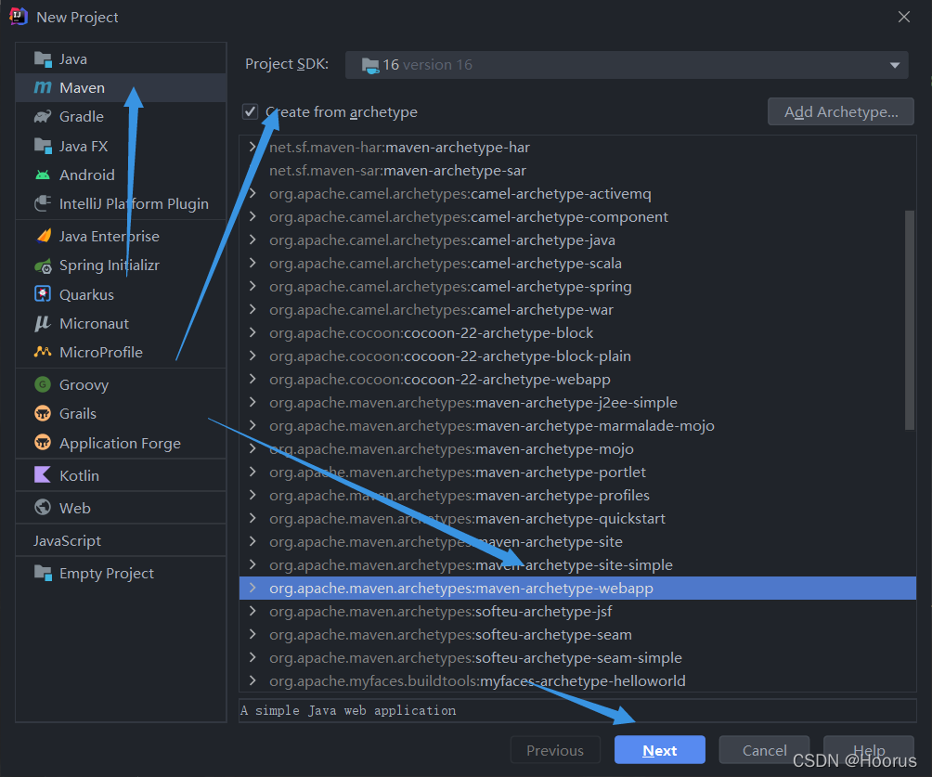932x777 pixels.
Task: Click the Java Enterprise icon
Action: coord(43,236)
